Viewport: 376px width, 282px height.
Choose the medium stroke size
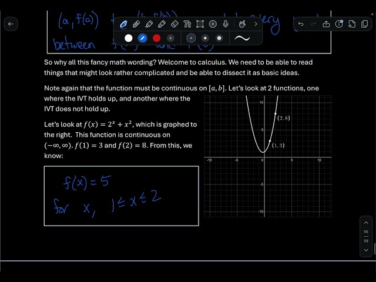205,38
